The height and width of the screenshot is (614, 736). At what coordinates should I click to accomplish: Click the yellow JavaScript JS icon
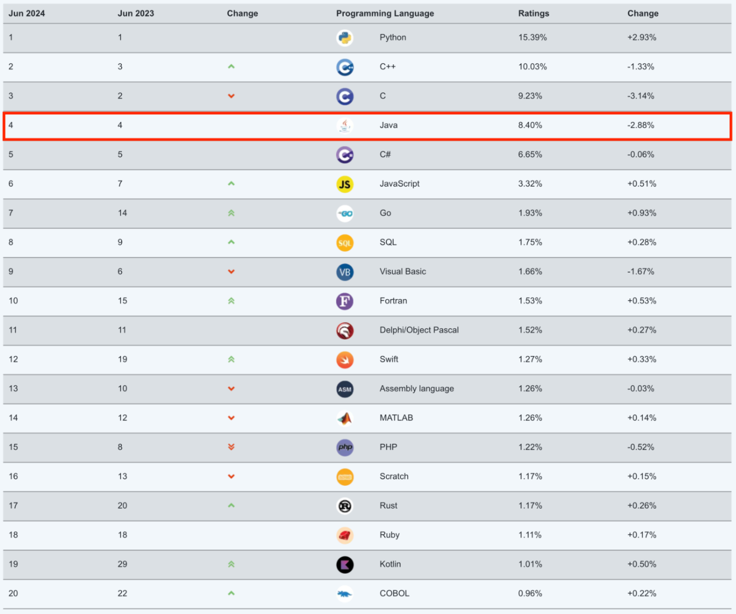344,184
